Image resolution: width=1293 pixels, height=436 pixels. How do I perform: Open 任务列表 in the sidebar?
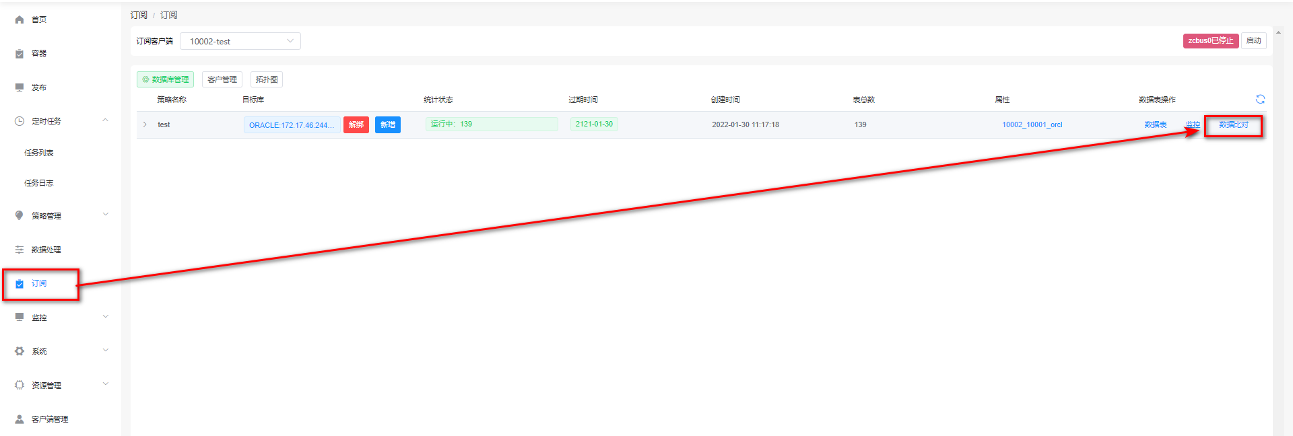(x=39, y=153)
